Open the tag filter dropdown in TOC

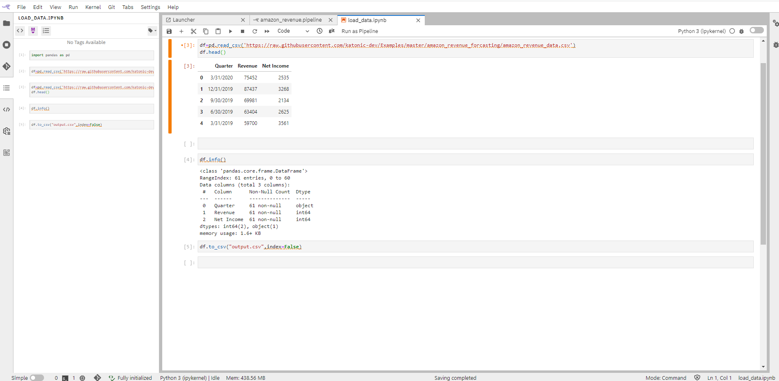point(152,31)
